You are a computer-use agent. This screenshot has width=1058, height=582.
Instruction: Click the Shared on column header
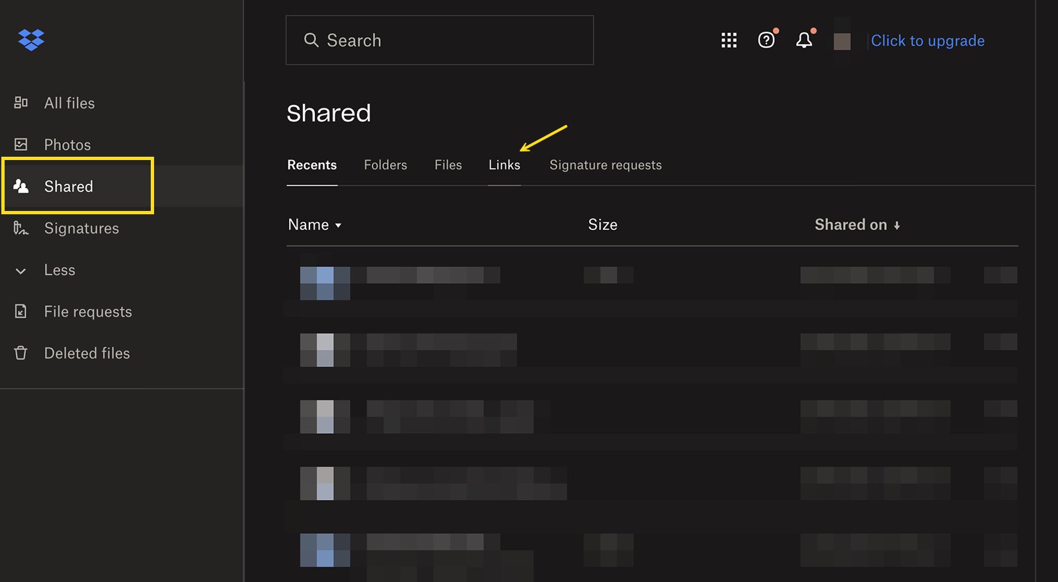(850, 225)
